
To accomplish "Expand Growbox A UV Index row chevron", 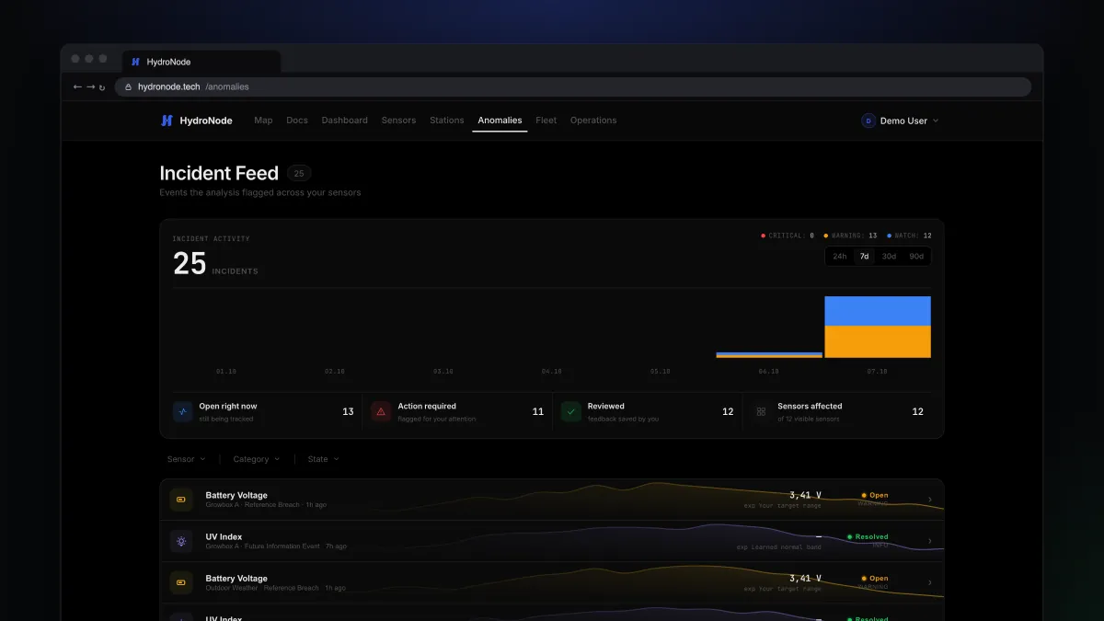I will pos(929,541).
